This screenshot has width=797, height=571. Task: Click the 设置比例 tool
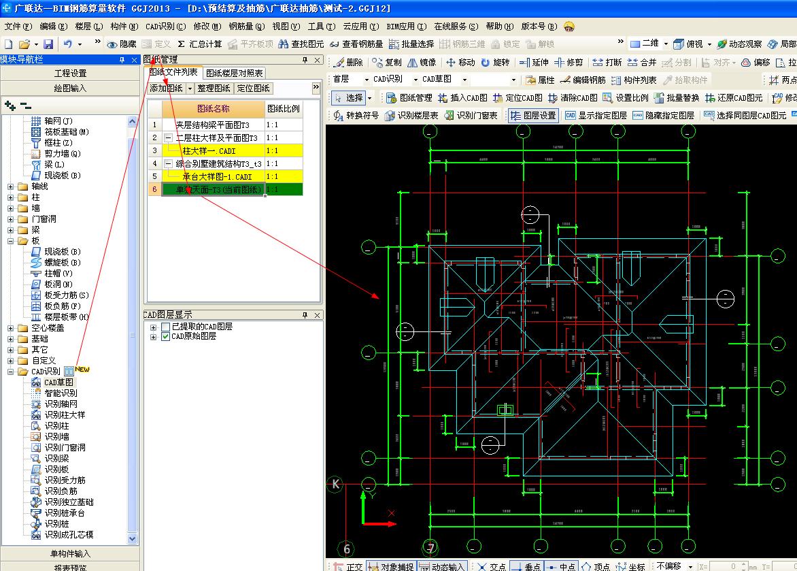click(626, 98)
